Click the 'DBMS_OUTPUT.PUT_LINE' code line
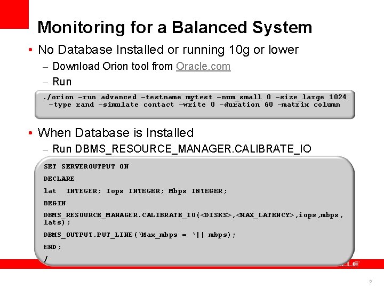Screen dimensions: 384x288 tap(140, 235)
